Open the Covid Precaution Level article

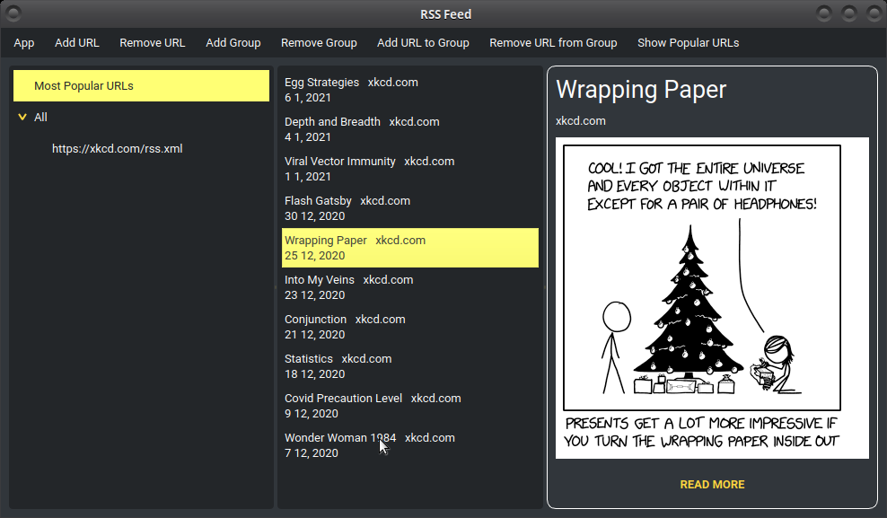click(x=410, y=406)
